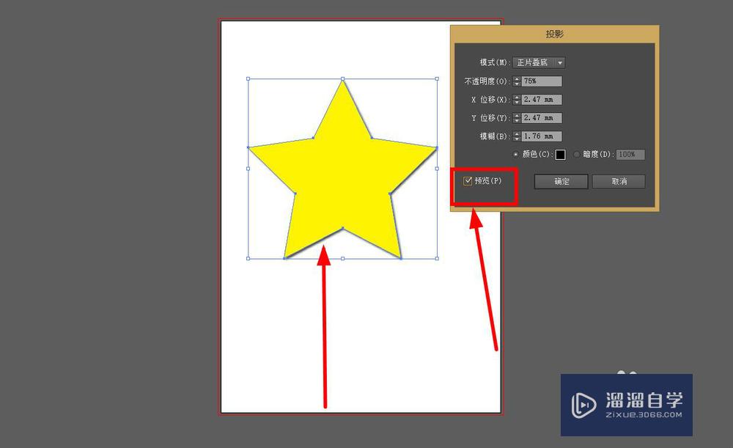This screenshot has height=448, width=733.
Task: Open the black shadow color swatch
Action: point(560,154)
